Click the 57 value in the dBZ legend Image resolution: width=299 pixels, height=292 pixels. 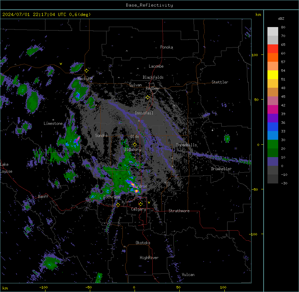(283, 62)
